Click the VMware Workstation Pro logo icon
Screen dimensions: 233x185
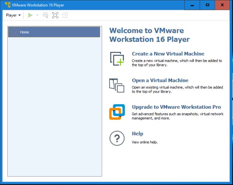[x=117, y=112]
